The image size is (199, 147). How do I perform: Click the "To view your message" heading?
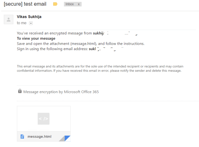click(36, 39)
